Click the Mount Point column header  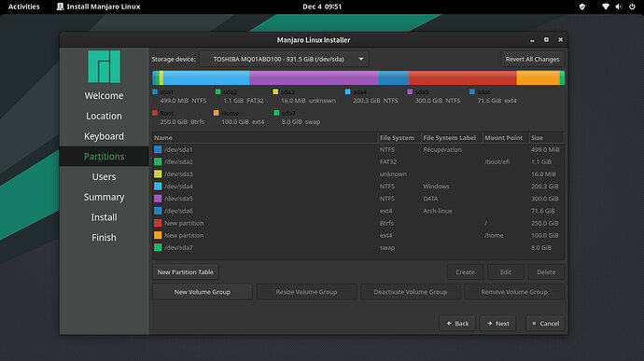pyautogui.click(x=506, y=138)
